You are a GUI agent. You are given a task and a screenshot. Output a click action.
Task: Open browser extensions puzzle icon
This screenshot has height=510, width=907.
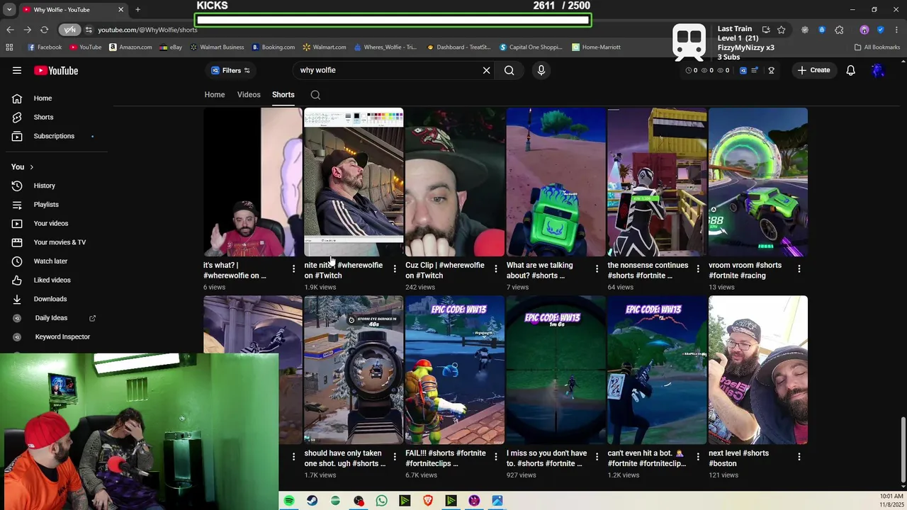click(x=839, y=30)
